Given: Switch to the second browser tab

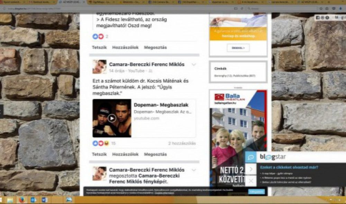Looking at the screenshot, I should (x=42, y=2).
